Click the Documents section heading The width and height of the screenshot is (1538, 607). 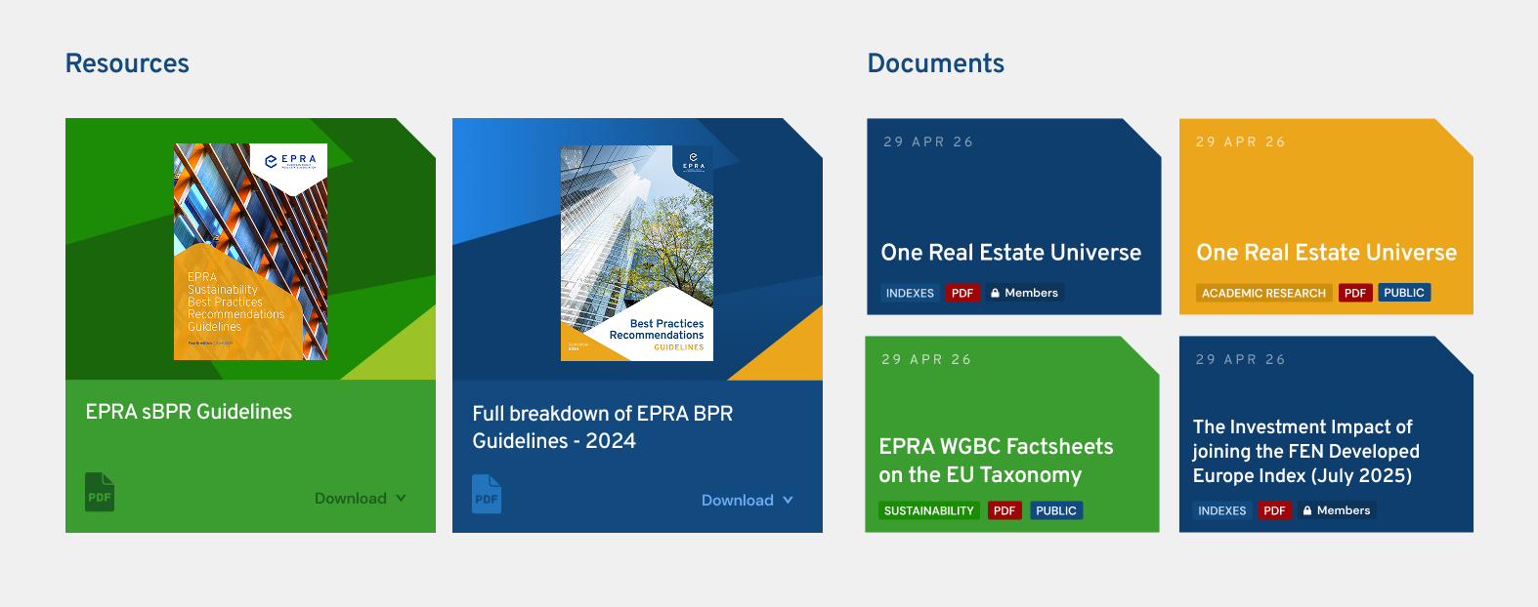tap(936, 63)
